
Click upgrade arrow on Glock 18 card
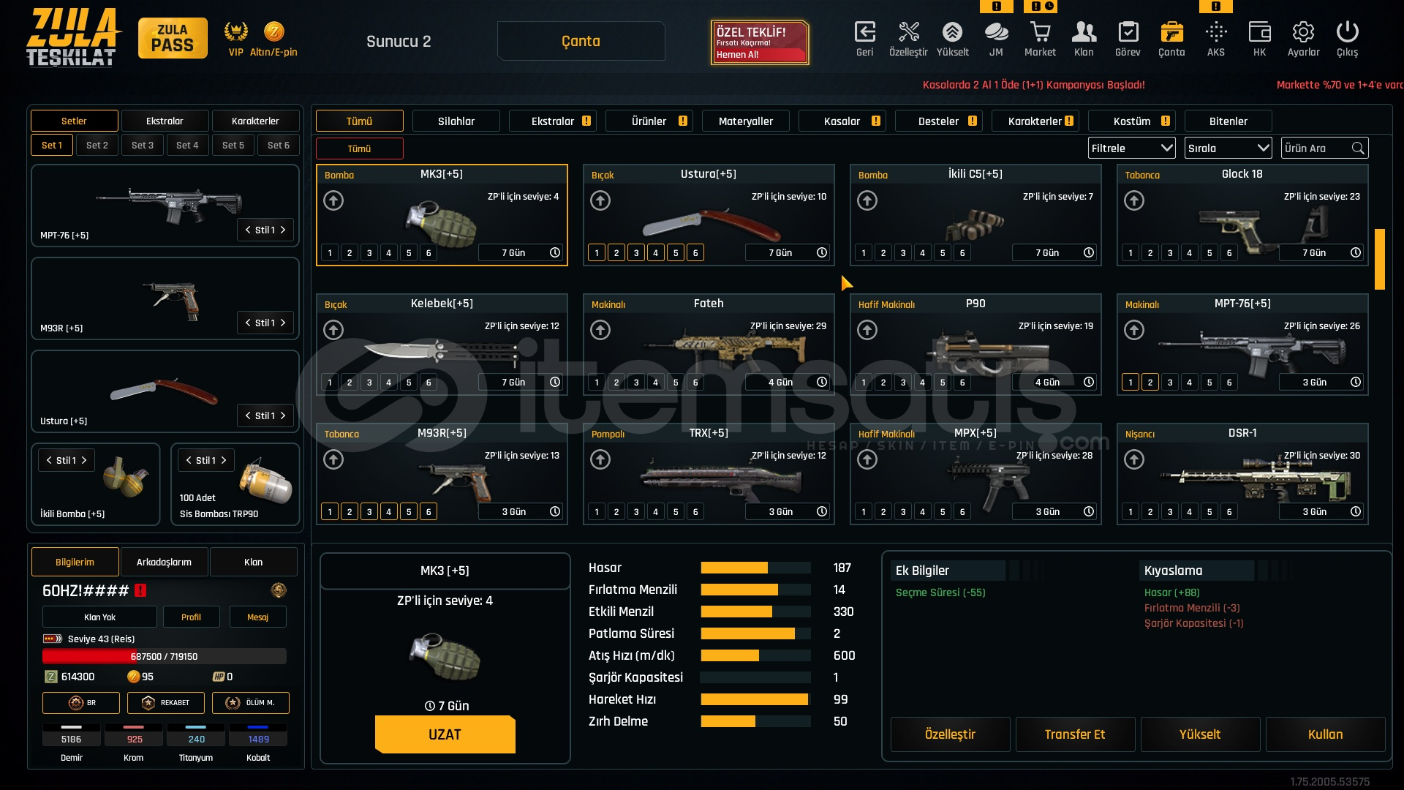(1134, 200)
